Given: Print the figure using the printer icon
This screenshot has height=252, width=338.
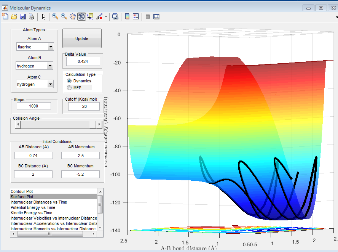Looking at the screenshot, I should (32, 16).
